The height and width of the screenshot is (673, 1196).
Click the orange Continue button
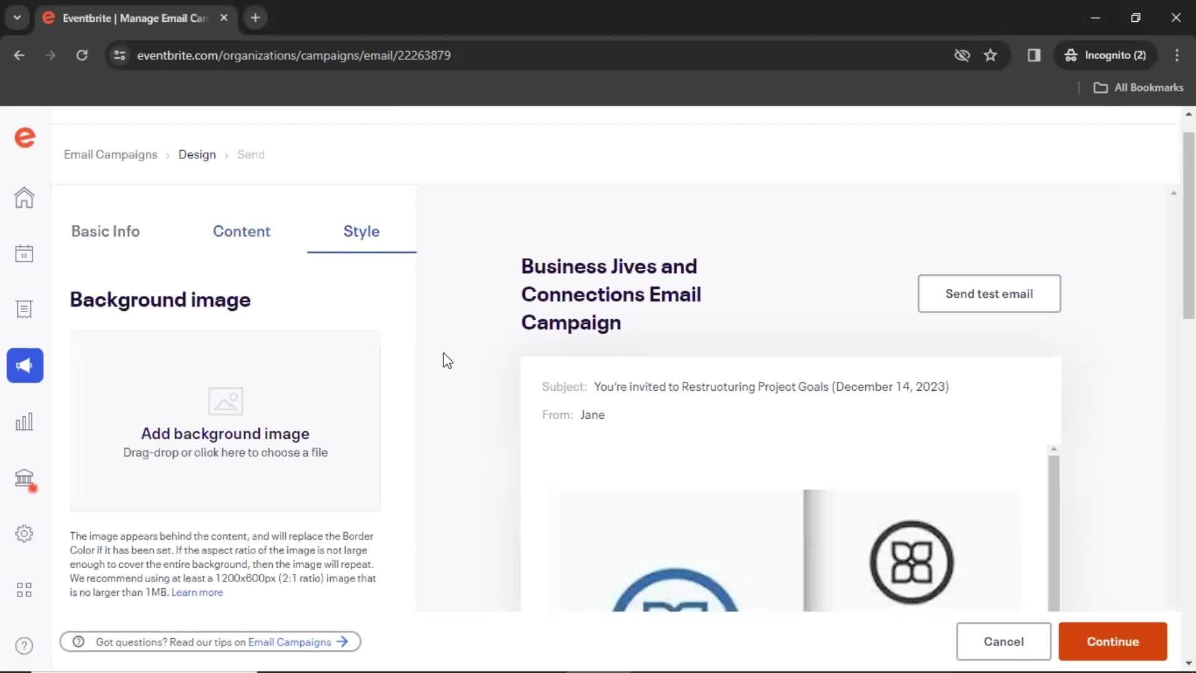1113,641
